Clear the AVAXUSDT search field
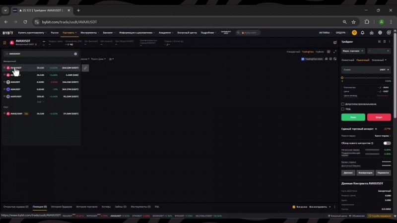The height and width of the screenshot is (223, 397). 75,54
